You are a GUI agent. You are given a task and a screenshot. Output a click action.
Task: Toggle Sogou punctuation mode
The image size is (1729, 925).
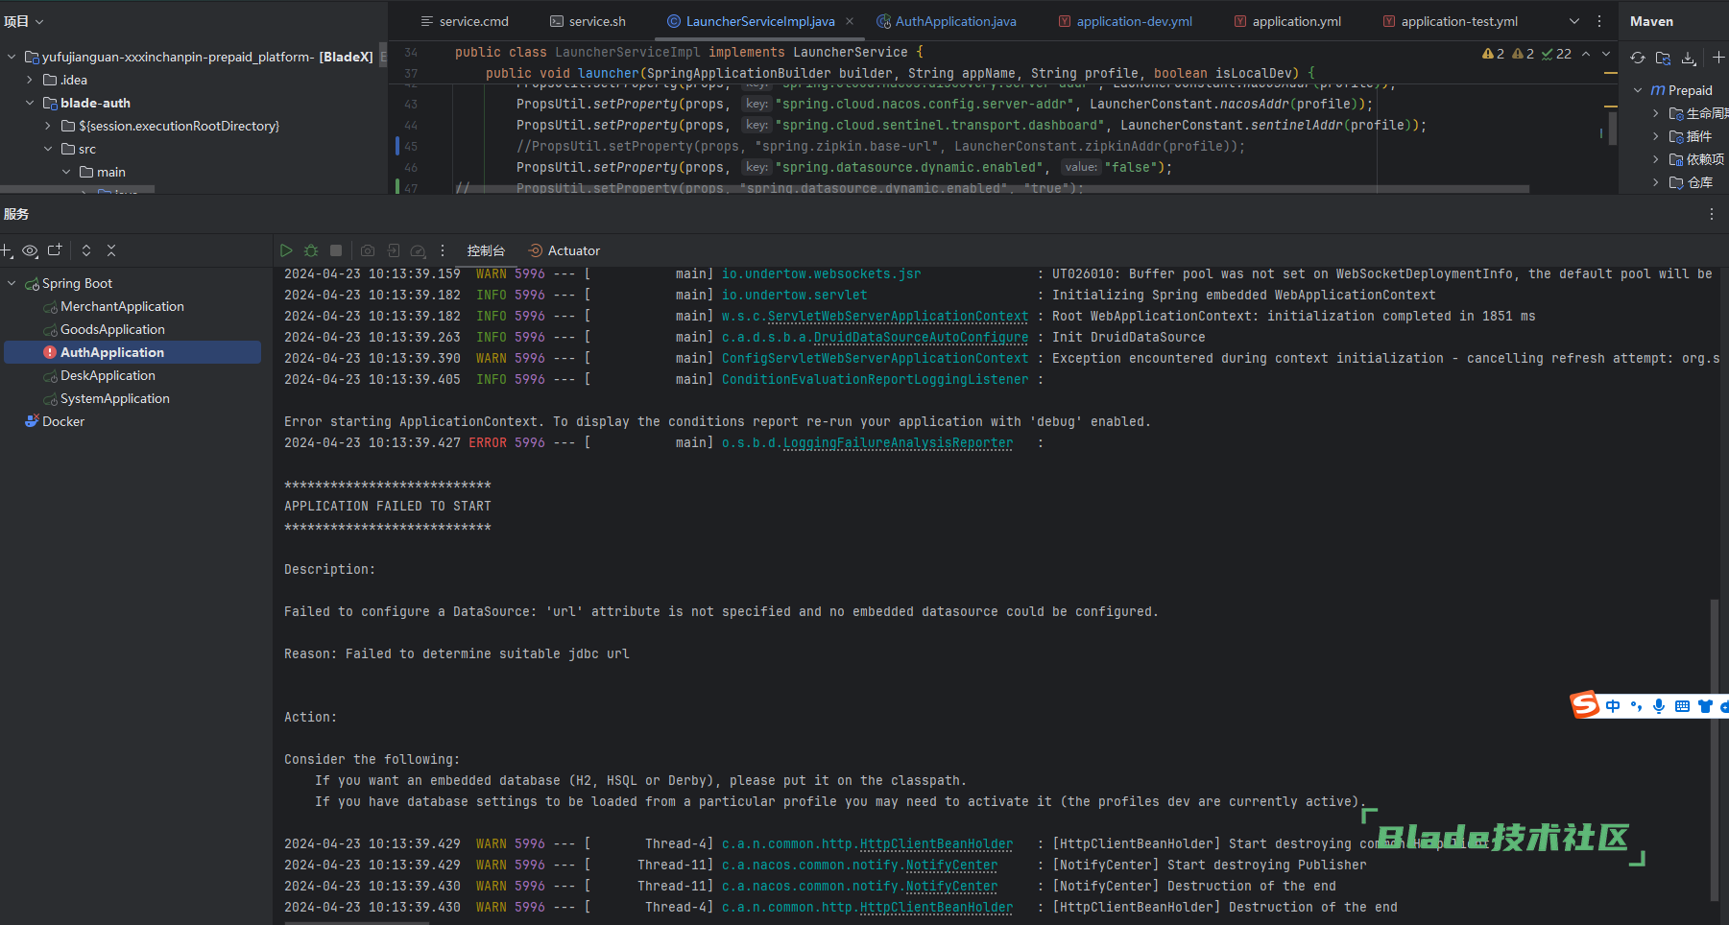coord(1636,706)
